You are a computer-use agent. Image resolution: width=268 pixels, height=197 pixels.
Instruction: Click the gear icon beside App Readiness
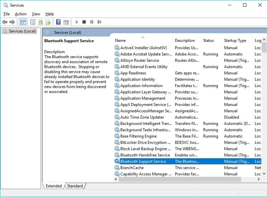coord(117,73)
